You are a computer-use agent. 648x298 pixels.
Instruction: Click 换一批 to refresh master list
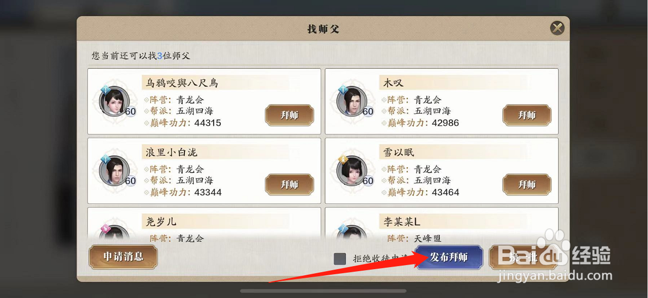pos(523,258)
